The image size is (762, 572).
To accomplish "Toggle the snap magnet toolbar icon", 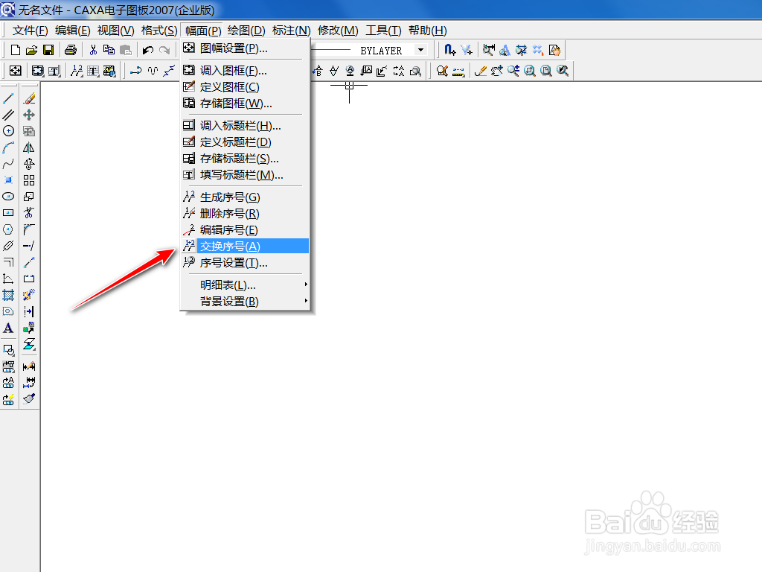I will (449, 50).
